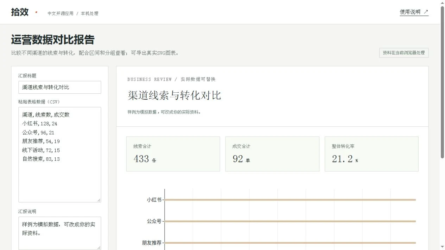The image size is (445, 250).
Task: Click the 中文开源应用 / 本机处理 text
Action: [x=73, y=13]
